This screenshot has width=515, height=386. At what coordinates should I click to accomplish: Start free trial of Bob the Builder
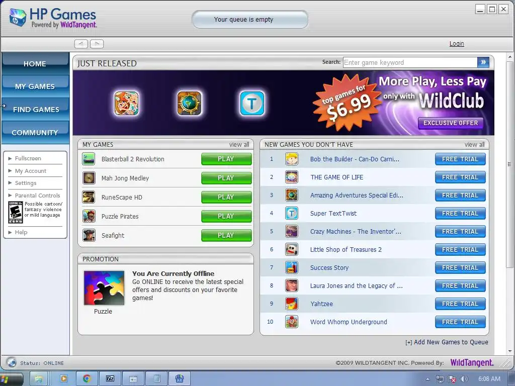(460, 159)
